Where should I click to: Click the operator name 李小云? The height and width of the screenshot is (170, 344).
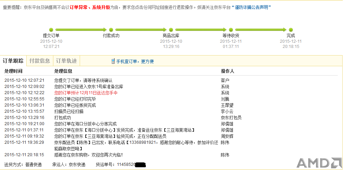(227, 111)
